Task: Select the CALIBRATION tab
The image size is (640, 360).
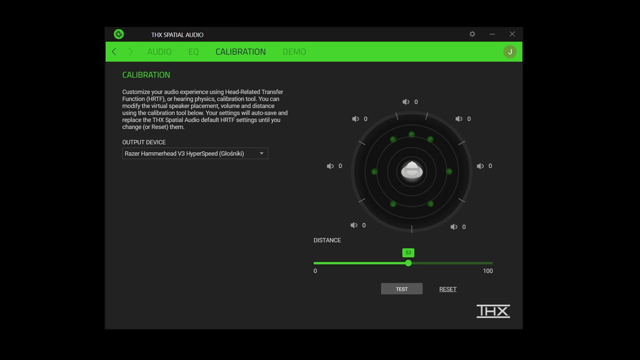Action: click(x=240, y=52)
